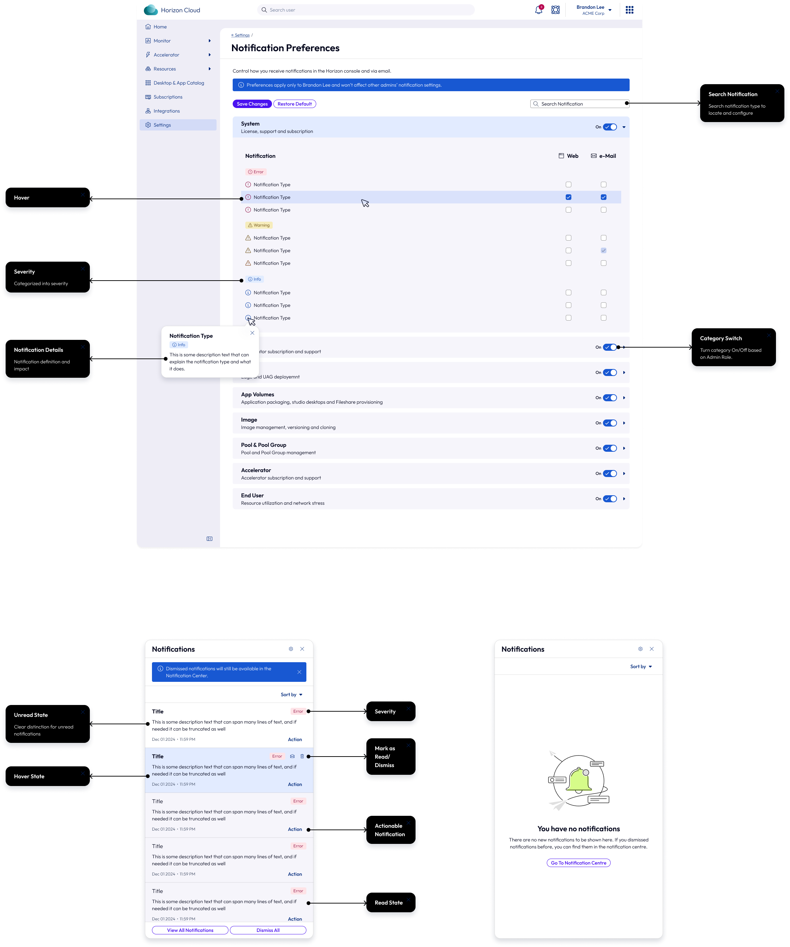The height and width of the screenshot is (947, 790).
Task: Expand the App Volumes category
Action: 624,398
